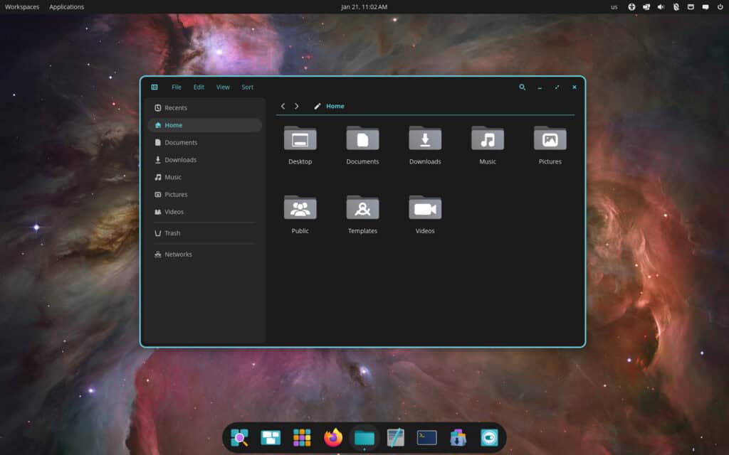Viewport: 729px width, 455px height.
Task: Open the View menu
Action: 223,87
